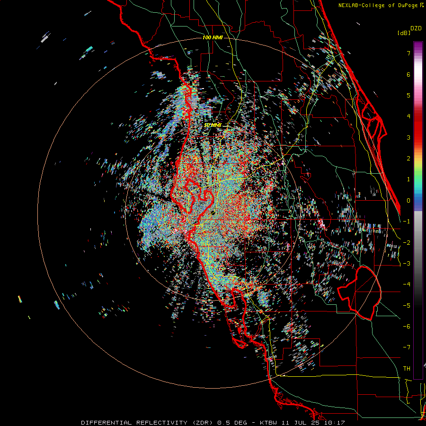The image size is (426, 426).
Task: Click the -2 value on the color scale
Action: point(407,243)
